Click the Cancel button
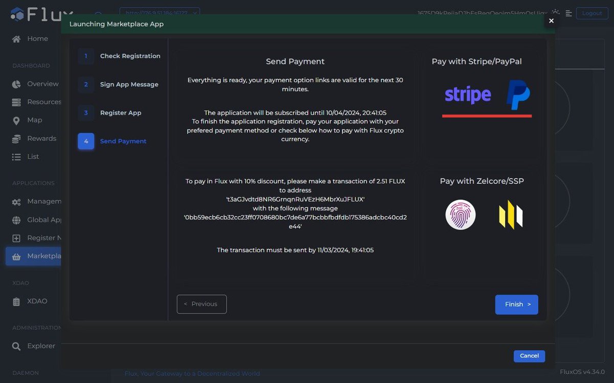The width and height of the screenshot is (614, 383). (529, 356)
